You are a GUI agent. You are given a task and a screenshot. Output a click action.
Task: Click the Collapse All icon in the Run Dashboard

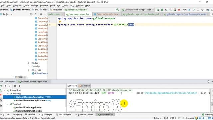pyautogui.click(x=10, y=86)
